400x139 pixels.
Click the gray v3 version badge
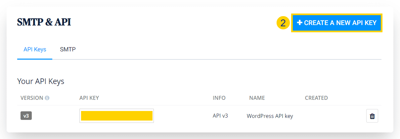[26, 116]
